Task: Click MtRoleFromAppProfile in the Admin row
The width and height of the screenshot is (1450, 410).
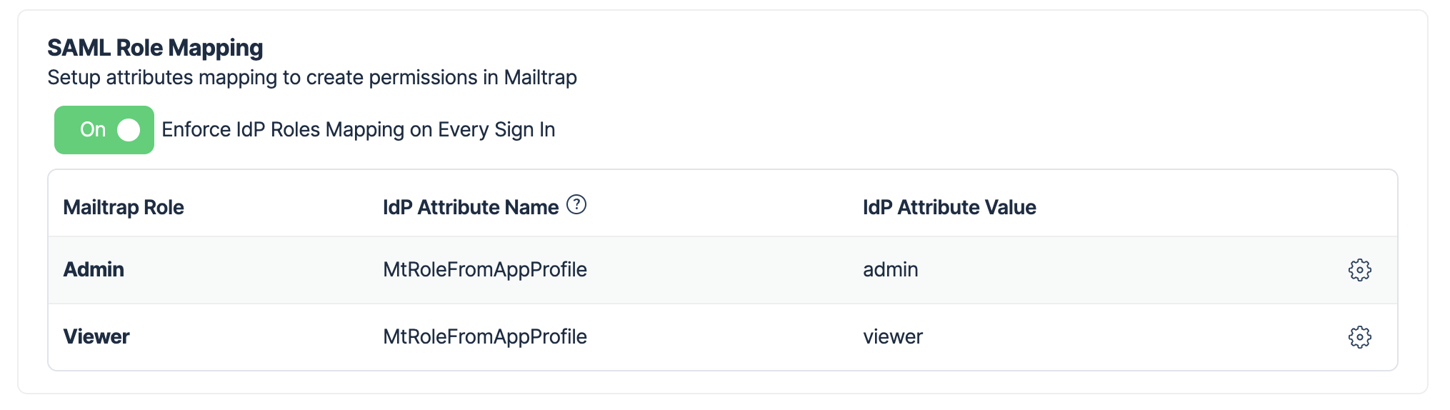Action: click(485, 270)
